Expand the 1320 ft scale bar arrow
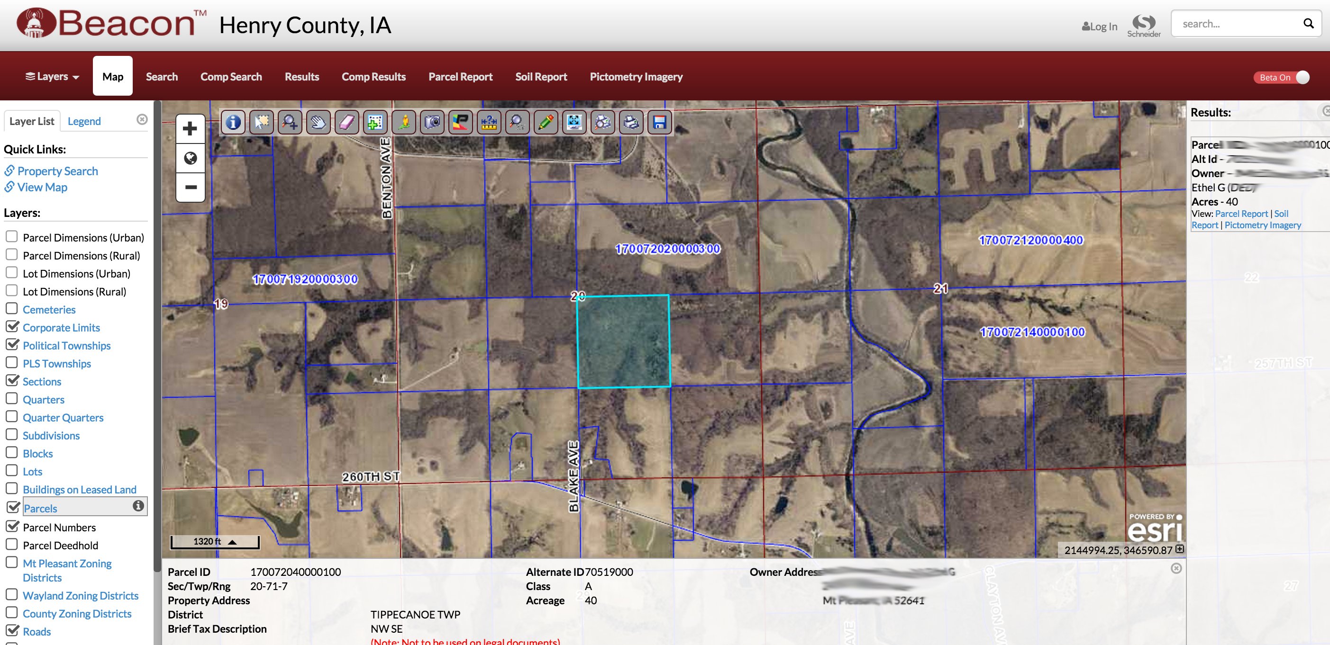Image resolution: width=1330 pixels, height=645 pixels. [232, 542]
